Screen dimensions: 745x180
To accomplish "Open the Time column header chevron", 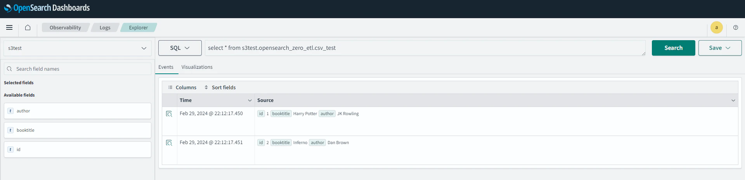I will point(250,100).
